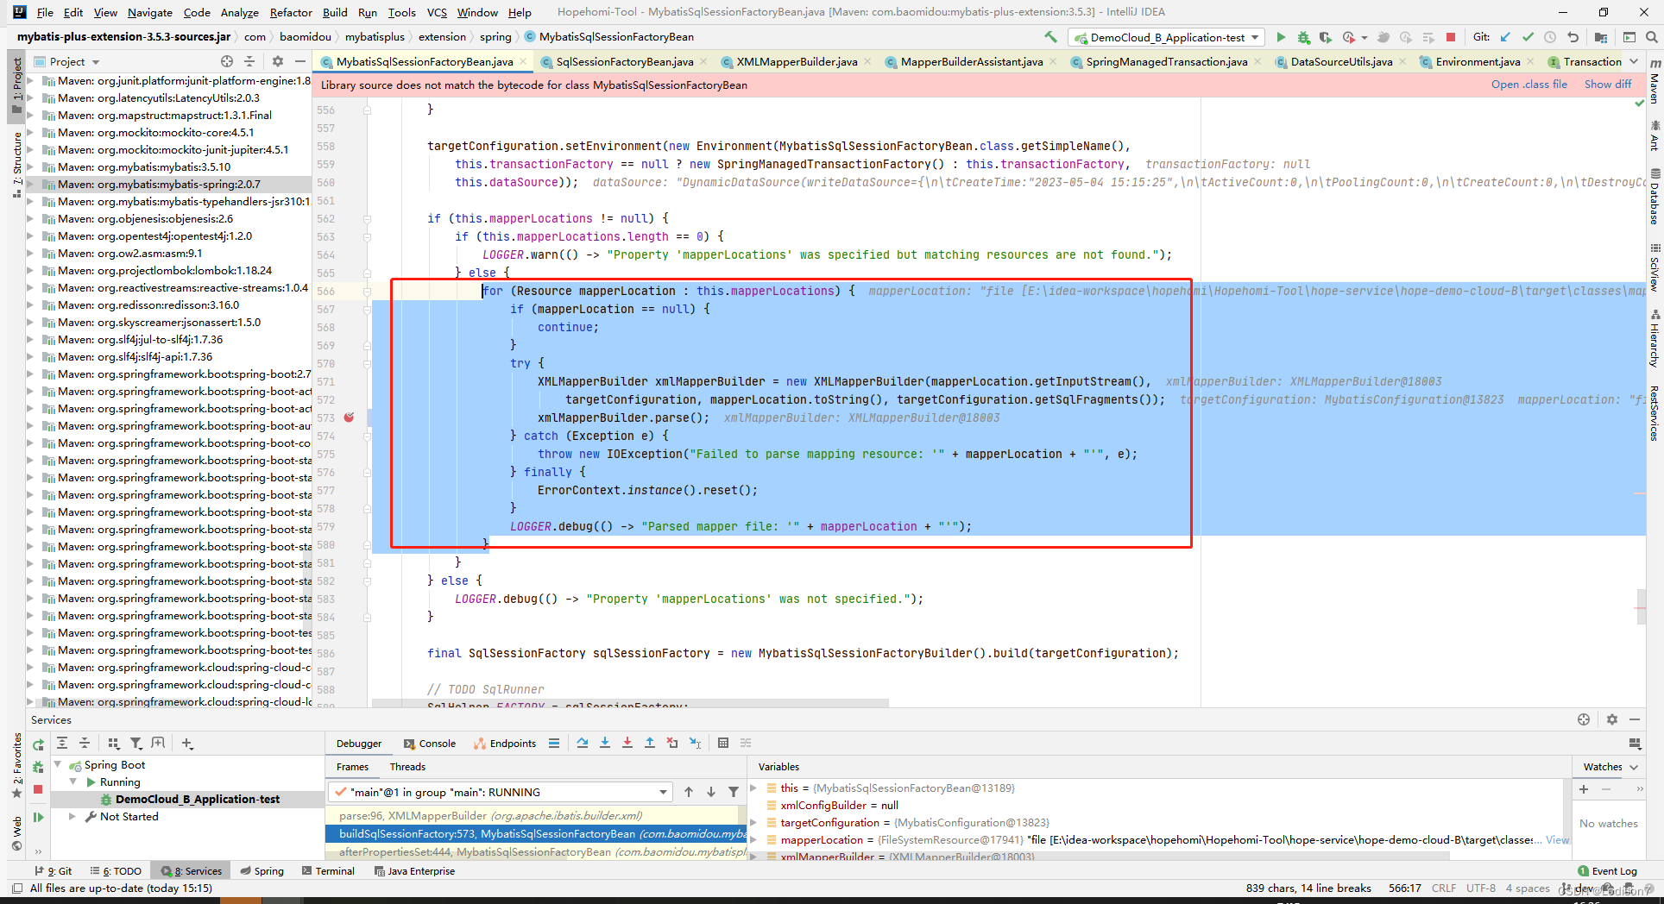Expand Not Started services node
The height and width of the screenshot is (904, 1664).
click(x=73, y=816)
